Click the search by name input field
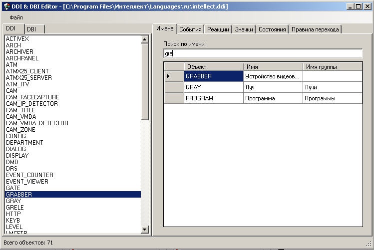Viewport: 374px width, 250px height. point(263,53)
